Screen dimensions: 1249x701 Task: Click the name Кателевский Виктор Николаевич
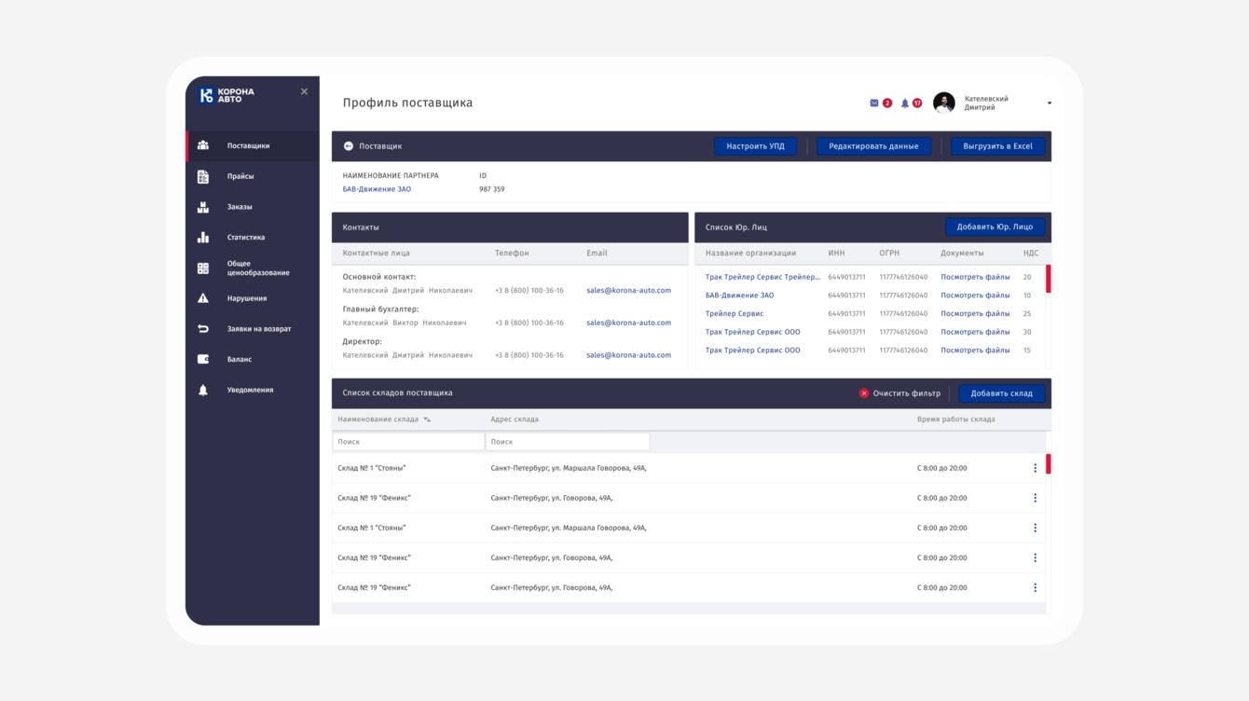405,323
